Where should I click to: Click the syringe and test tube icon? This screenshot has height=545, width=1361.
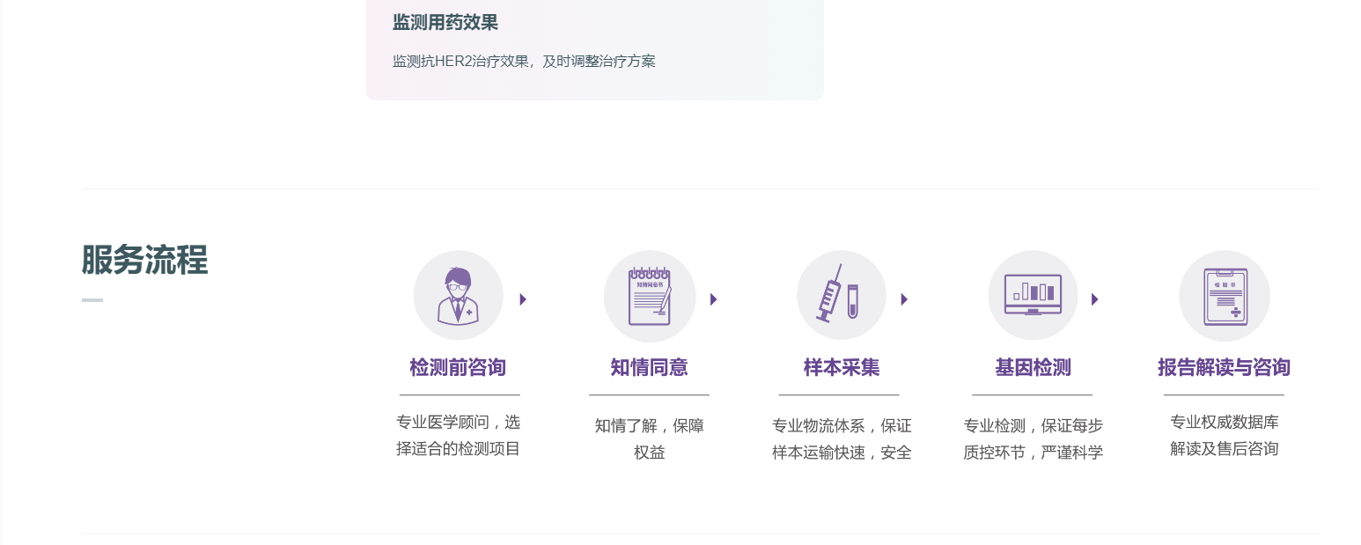pyautogui.click(x=841, y=296)
